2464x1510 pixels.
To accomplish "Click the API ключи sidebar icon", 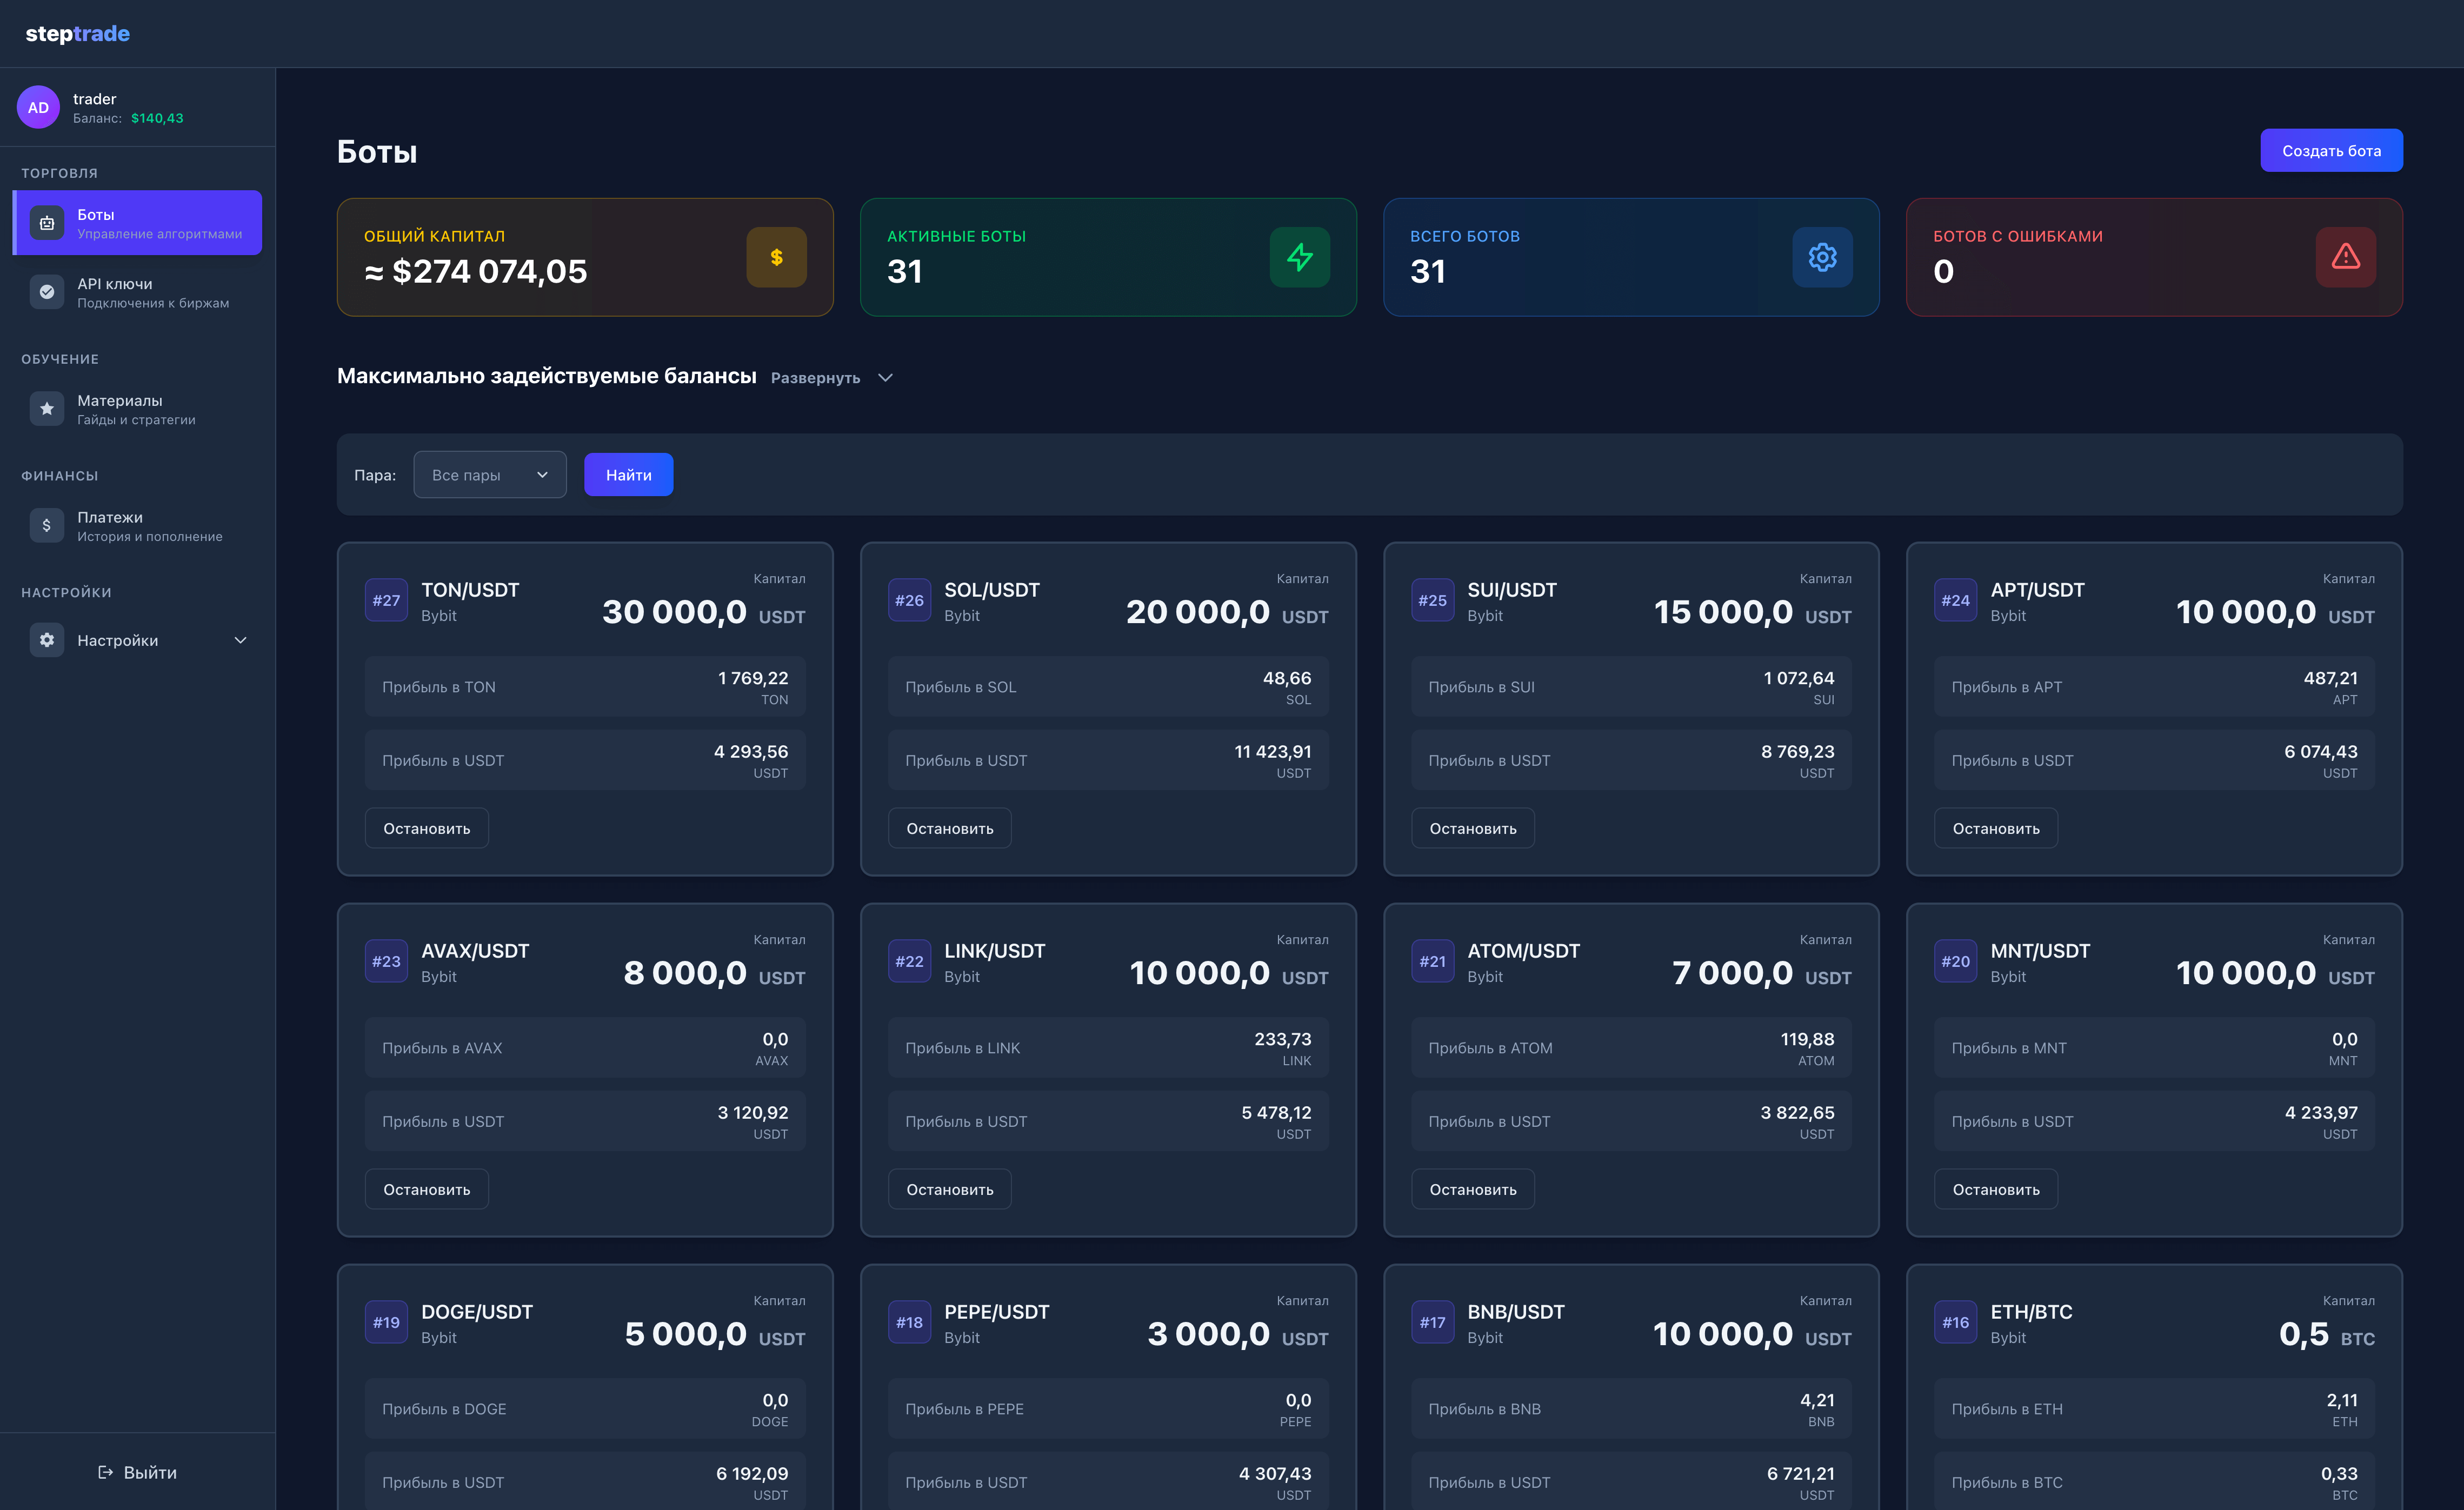I will pyautogui.click(x=47, y=291).
